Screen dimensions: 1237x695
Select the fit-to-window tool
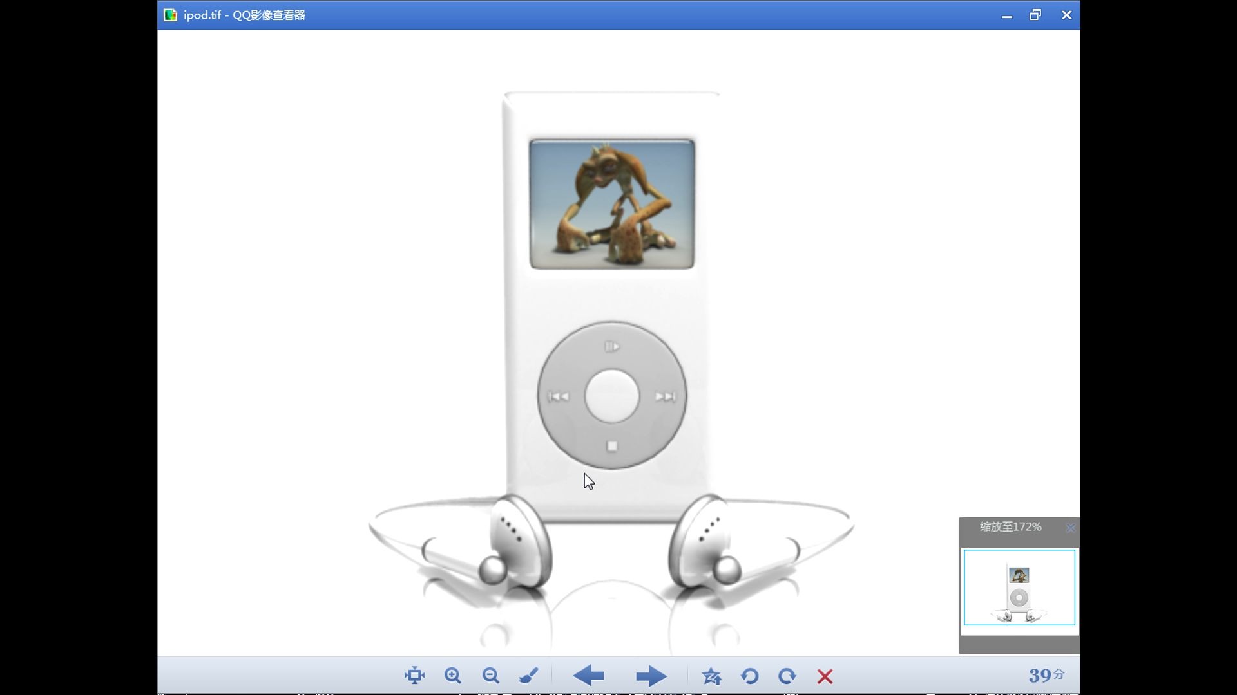point(414,676)
